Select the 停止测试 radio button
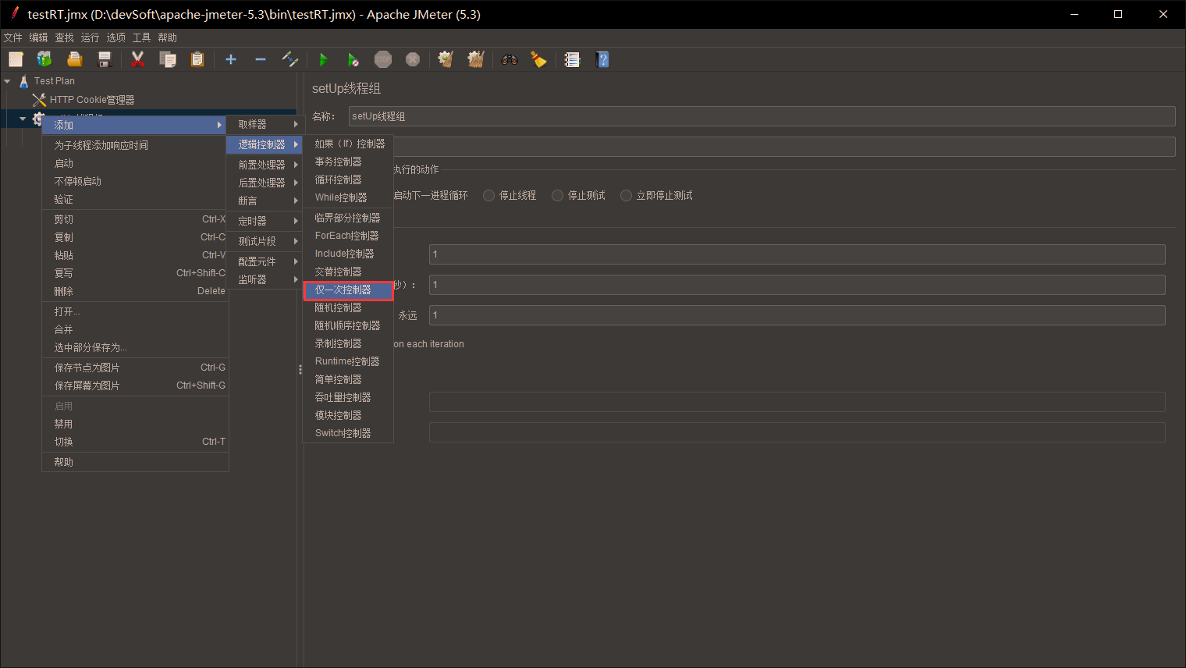The width and height of the screenshot is (1186, 668). coord(557,195)
